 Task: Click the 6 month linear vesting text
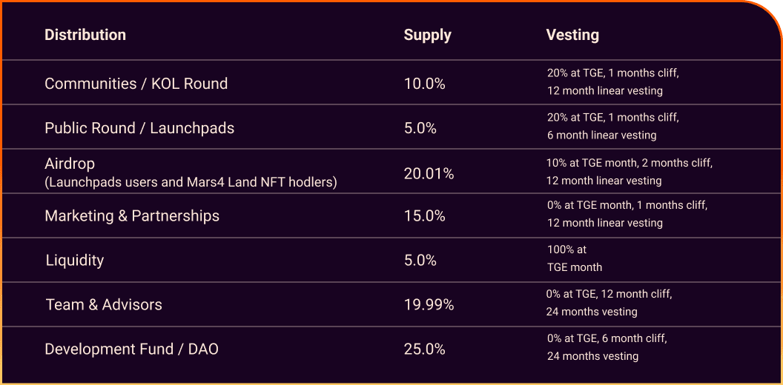pos(601,135)
